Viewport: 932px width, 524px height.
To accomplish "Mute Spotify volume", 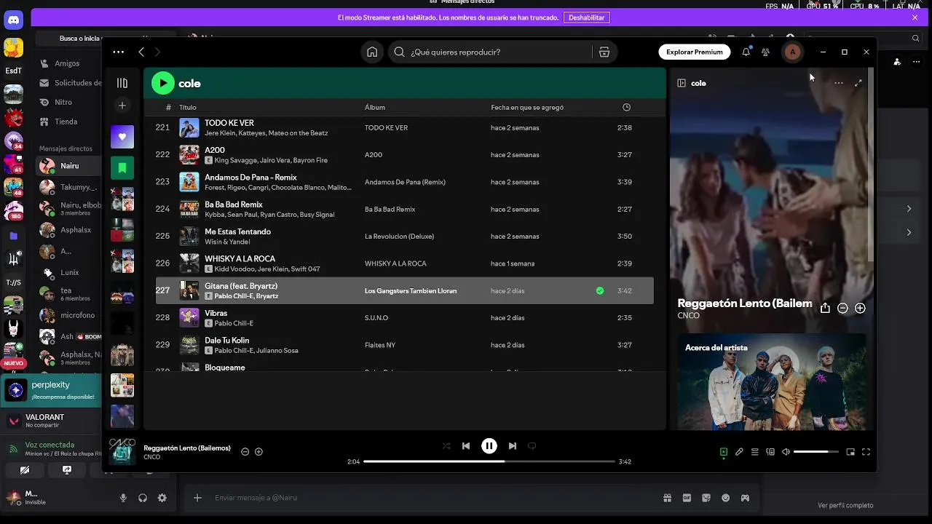I will 786,452.
